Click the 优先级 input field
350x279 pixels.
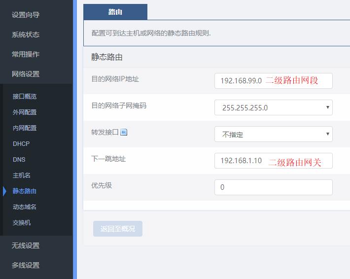(274, 187)
